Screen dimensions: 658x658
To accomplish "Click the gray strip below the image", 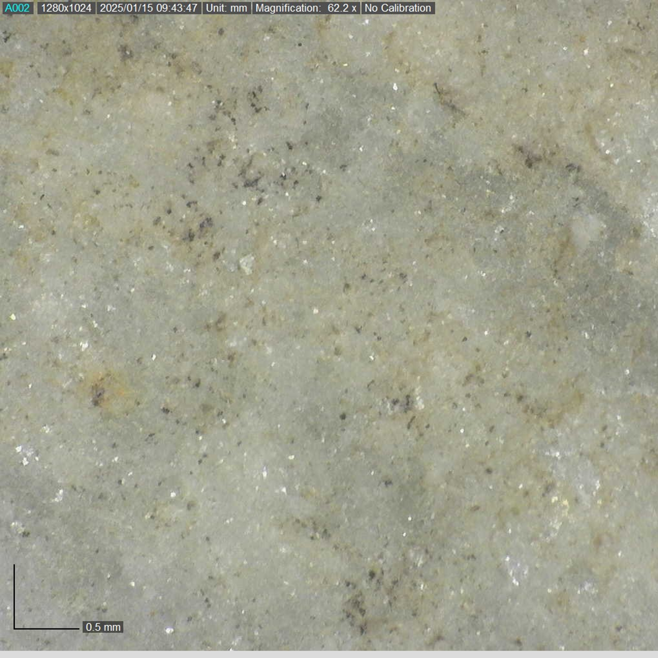I will (329, 654).
